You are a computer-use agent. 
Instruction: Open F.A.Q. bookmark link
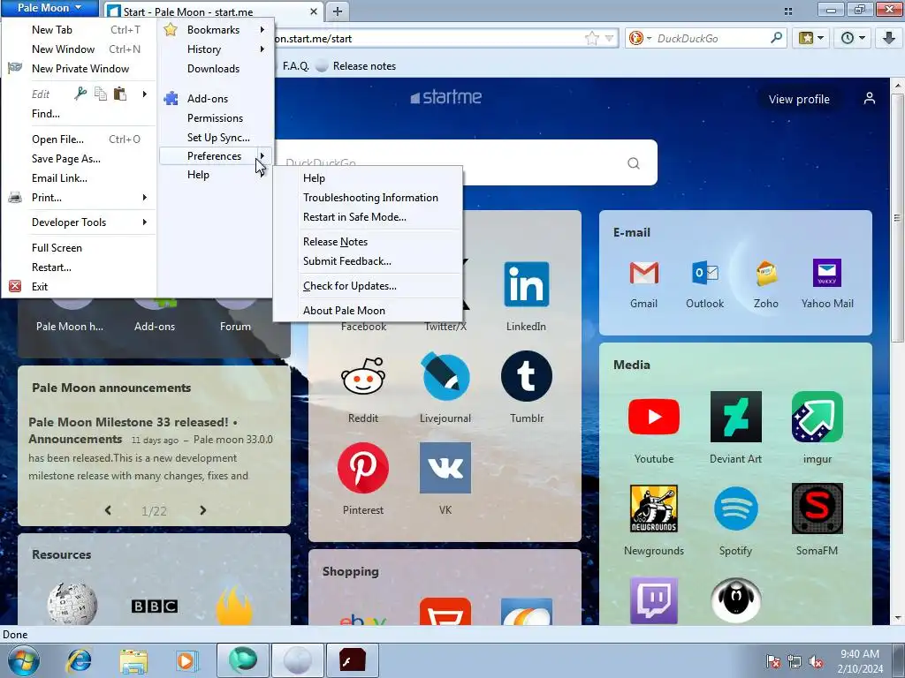point(295,65)
